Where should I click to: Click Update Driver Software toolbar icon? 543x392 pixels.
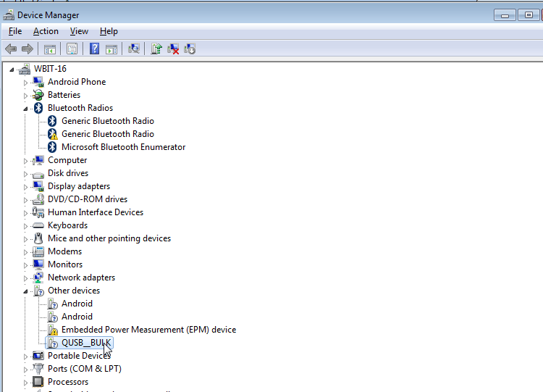156,49
